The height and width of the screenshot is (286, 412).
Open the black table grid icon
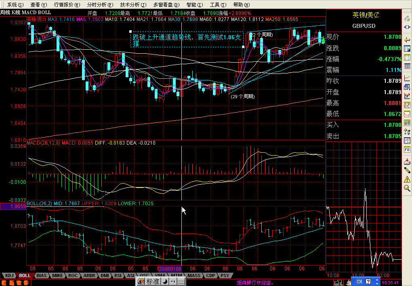[407, 66]
